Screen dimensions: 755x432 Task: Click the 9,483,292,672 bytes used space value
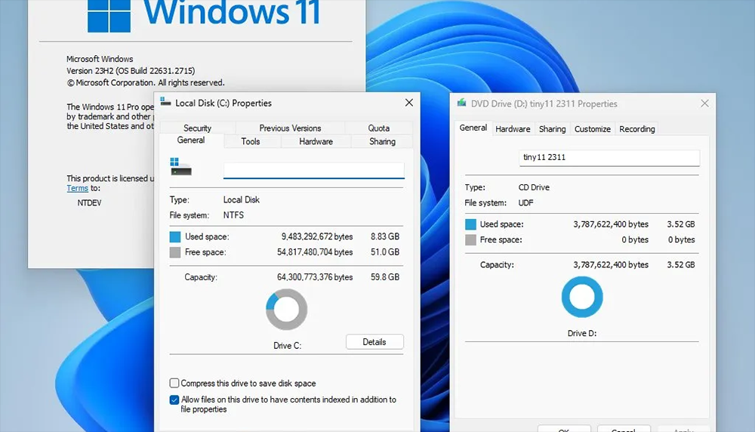(x=317, y=236)
